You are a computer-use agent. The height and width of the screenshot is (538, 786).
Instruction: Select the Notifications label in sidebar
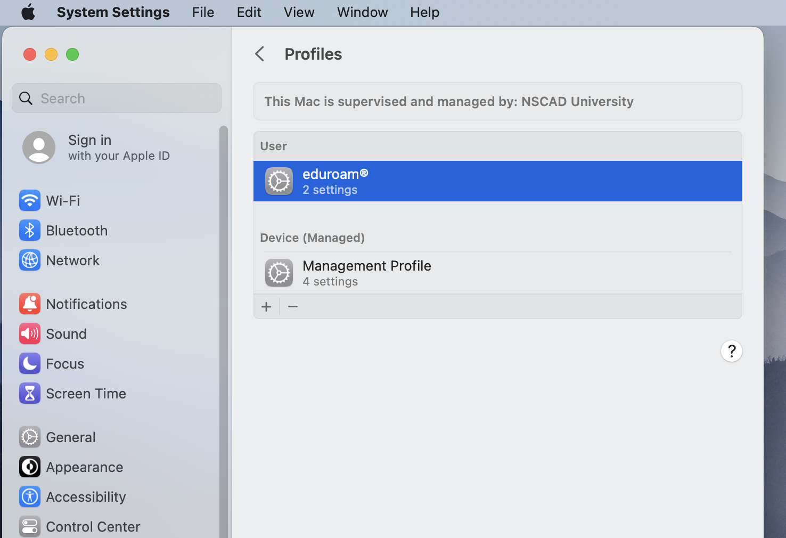click(x=86, y=304)
